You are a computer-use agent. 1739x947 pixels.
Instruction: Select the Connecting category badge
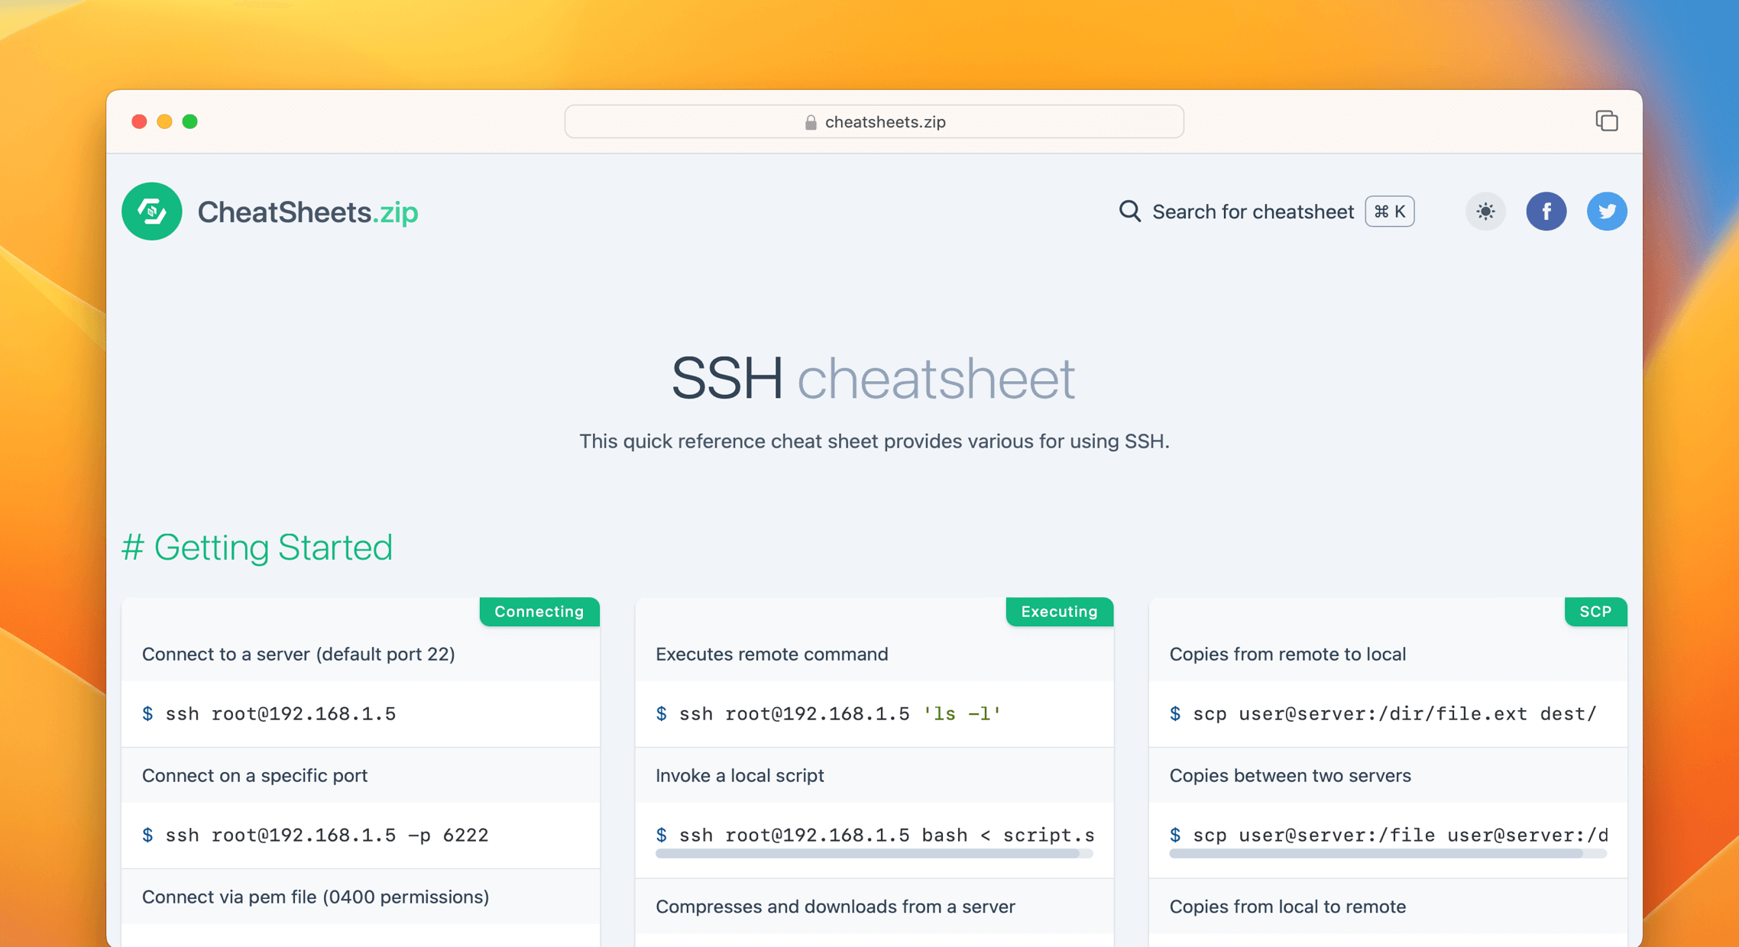pos(539,611)
